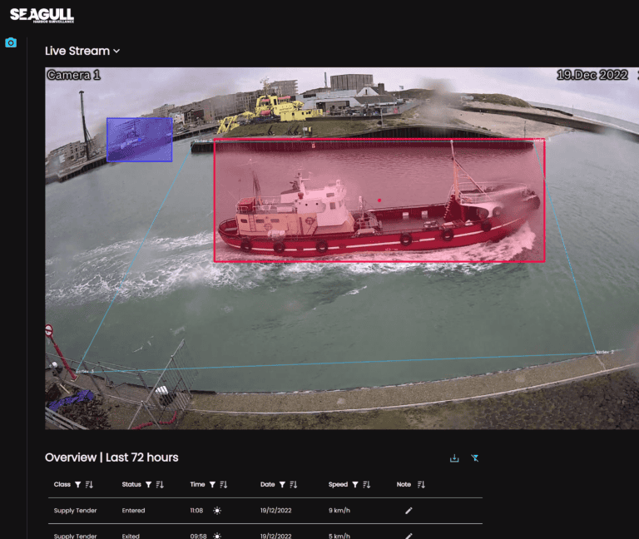Image resolution: width=639 pixels, height=539 pixels.
Task: Click the 11:08 time cell
Action: [x=196, y=511]
